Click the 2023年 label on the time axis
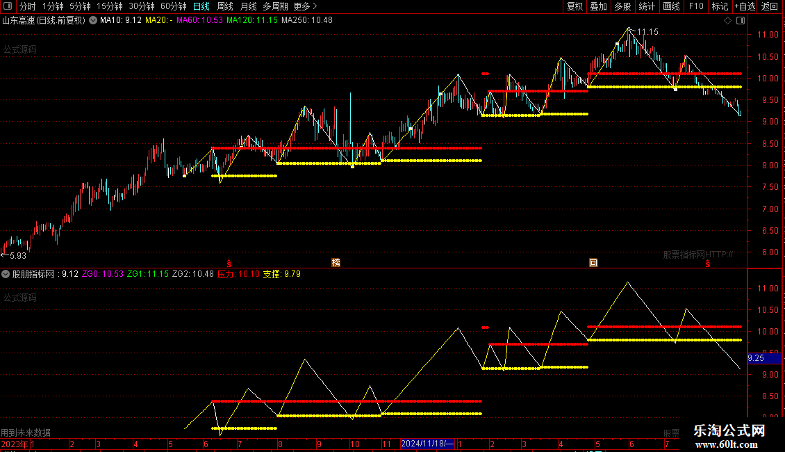 (x=14, y=444)
